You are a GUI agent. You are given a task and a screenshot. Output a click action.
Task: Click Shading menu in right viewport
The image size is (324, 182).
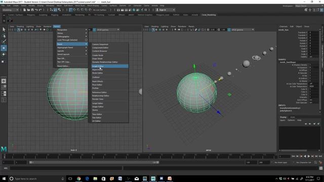tap(155, 26)
